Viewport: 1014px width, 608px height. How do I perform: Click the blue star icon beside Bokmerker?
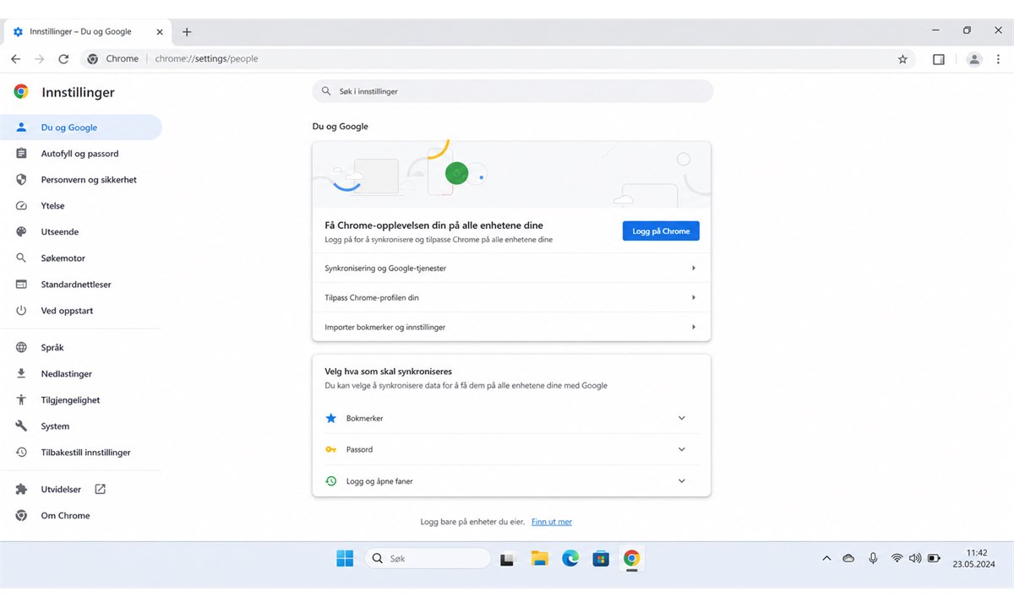pos(331,418)
